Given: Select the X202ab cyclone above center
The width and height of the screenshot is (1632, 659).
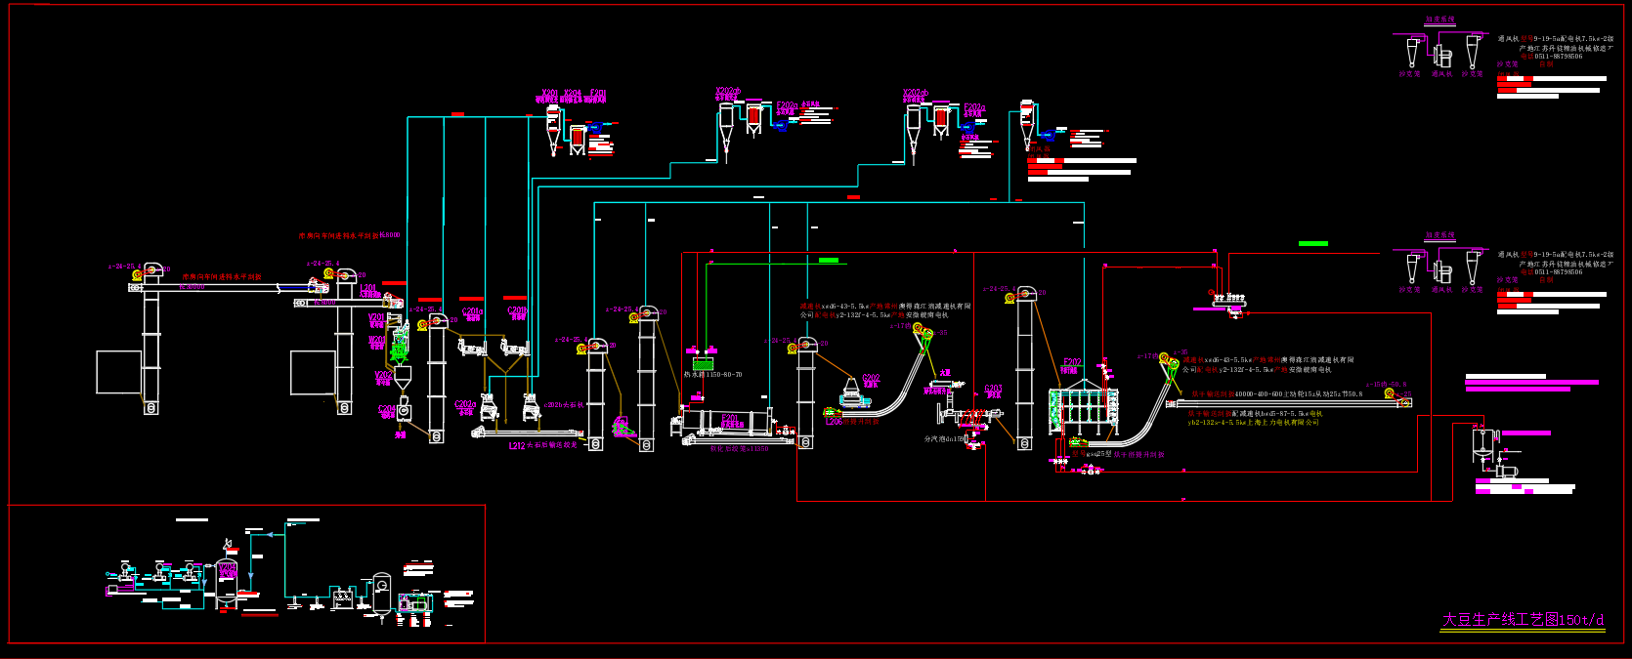Looking at the screenshot, I should click(725, 125).
